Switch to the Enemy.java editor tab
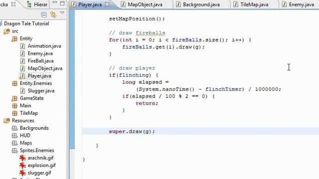319x179 pixels. (x=301, y=4)
